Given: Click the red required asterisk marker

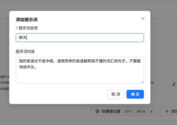Looking at the screenshot, I should click(x=17, y=28).
